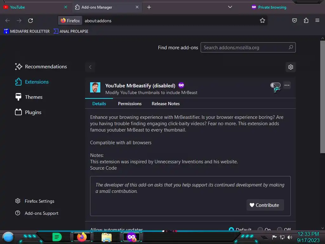Image resolution: width=325 pixels, height=244 pixels.
Task: Click the search magnifier icon
Action: 291,47
